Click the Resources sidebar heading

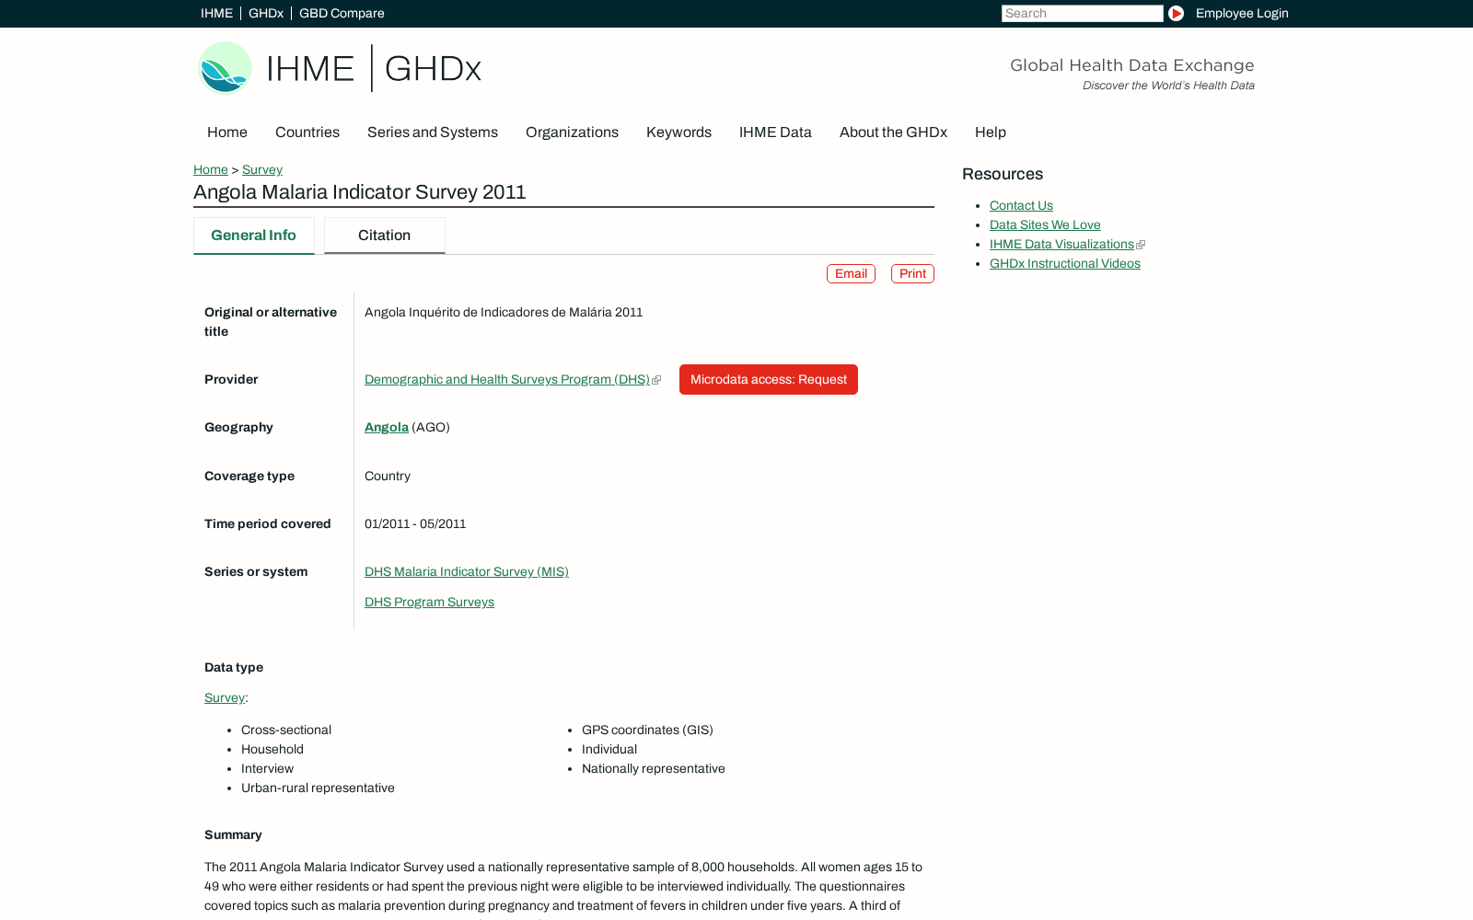tap(1003, 174)
